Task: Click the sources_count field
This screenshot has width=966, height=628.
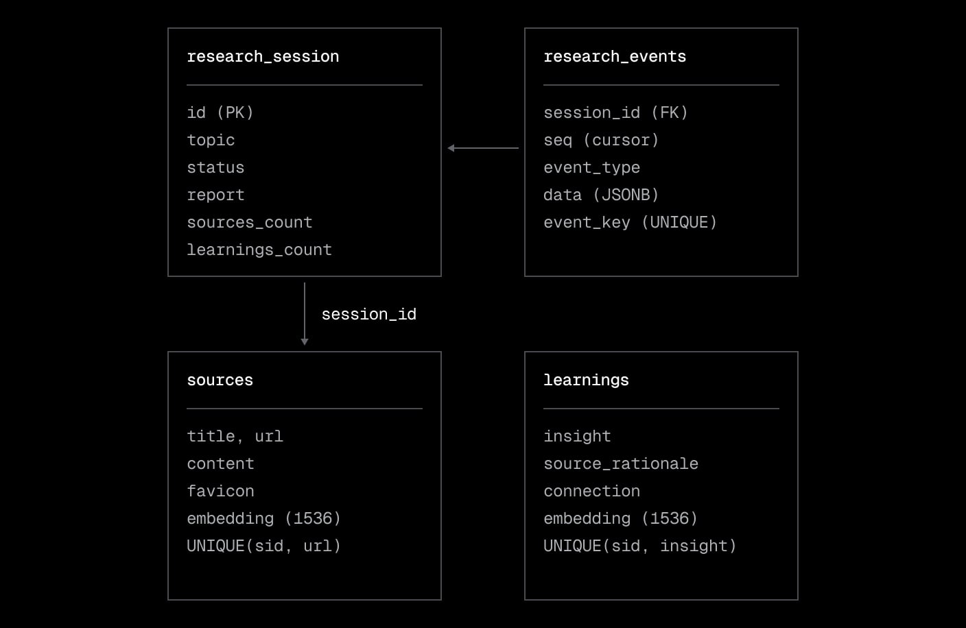Action: tap(249, 223)
